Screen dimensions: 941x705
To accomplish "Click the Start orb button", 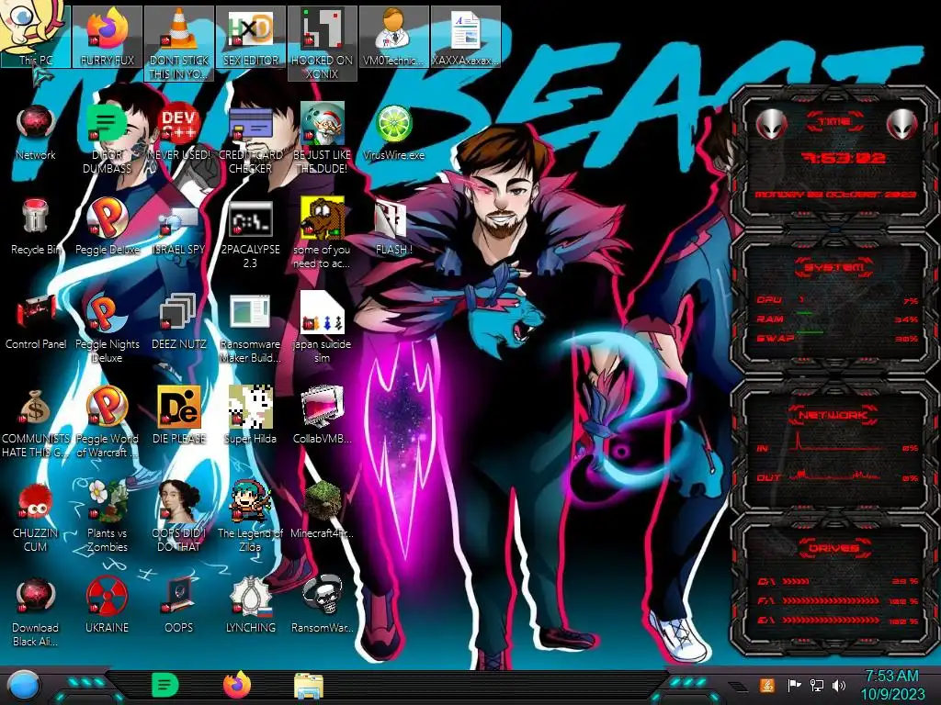I will [23, 686].
